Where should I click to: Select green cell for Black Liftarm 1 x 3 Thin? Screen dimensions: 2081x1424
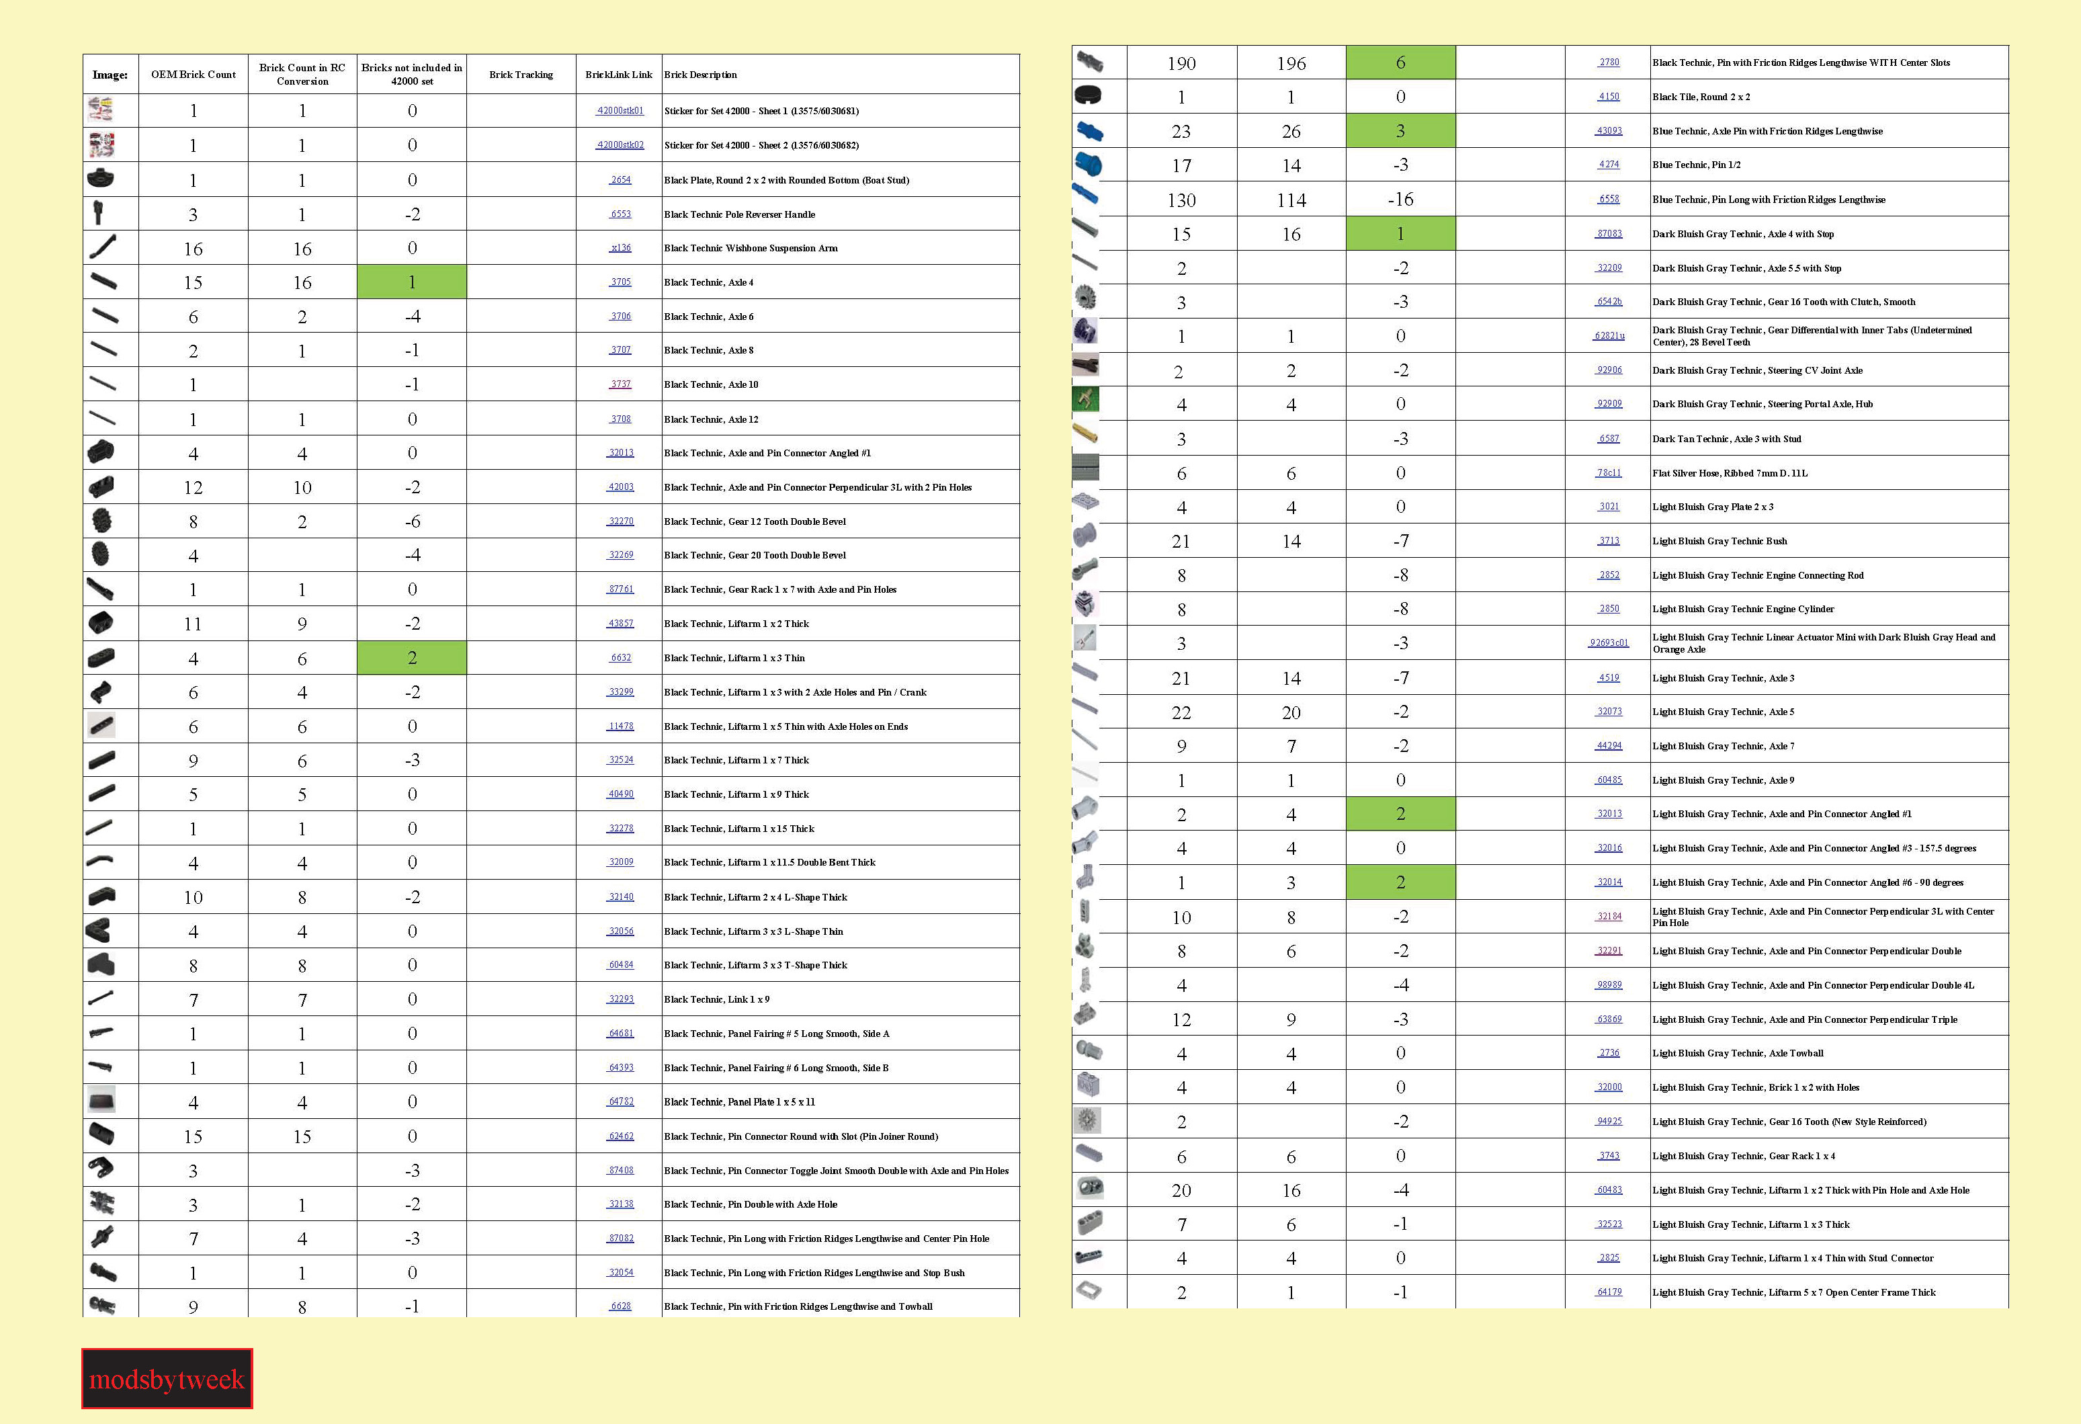pos(412,657)
